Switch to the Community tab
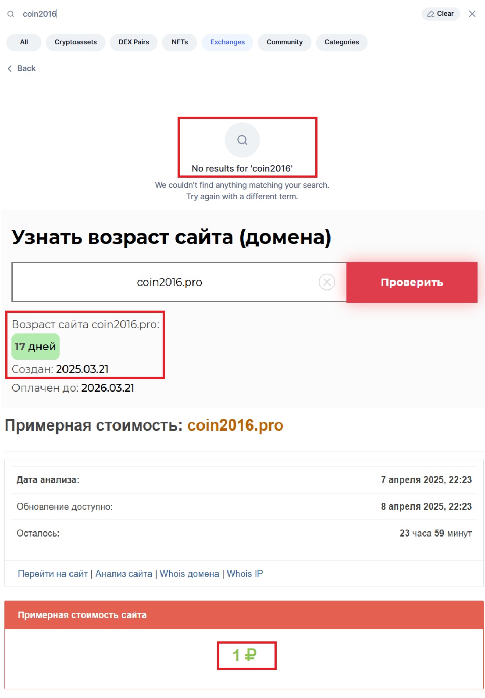Viewport: 485px width, 698px height. 285,42
